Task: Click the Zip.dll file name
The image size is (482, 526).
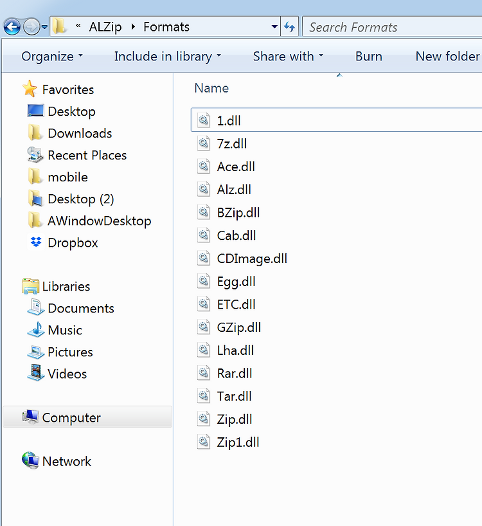Action: coord(235,419)
